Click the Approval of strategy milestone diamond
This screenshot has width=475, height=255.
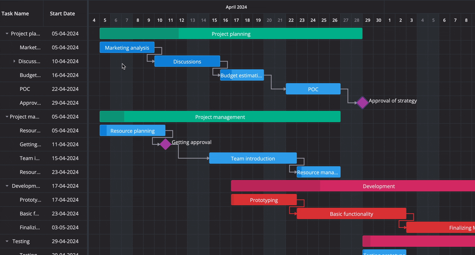pyautogui.click(x=362, y=103)
